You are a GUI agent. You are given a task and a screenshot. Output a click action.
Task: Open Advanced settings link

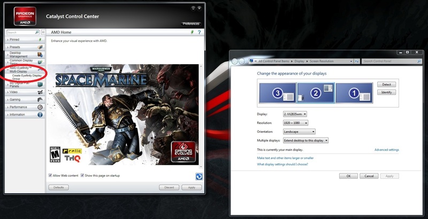point(386,149)
